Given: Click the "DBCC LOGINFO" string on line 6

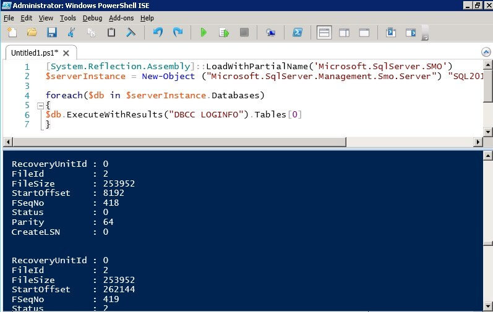Looking at the screenshot, I should click(207, 114).
